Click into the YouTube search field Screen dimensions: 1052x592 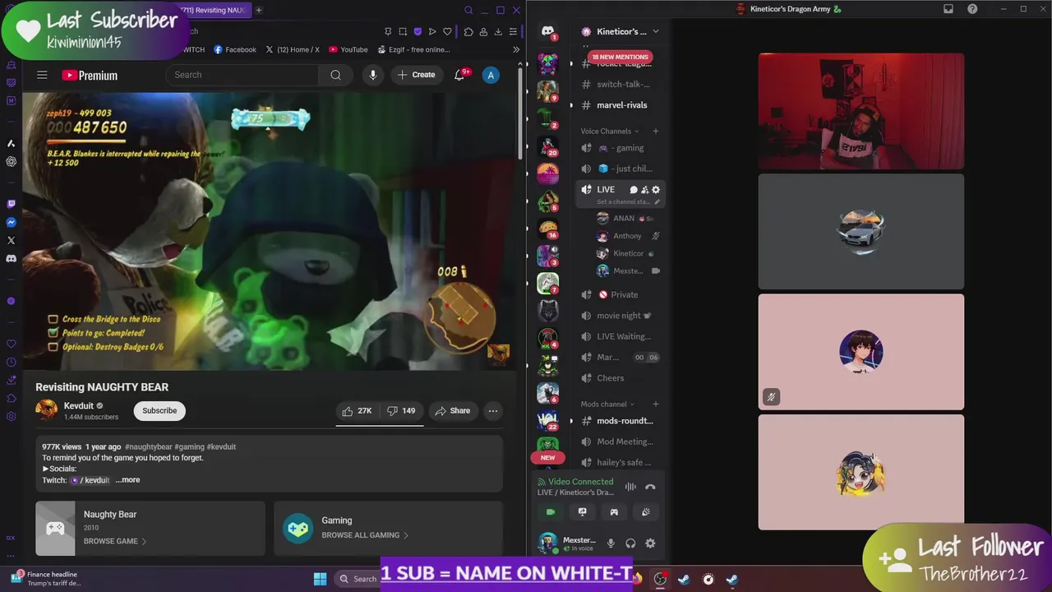point(242,75)
